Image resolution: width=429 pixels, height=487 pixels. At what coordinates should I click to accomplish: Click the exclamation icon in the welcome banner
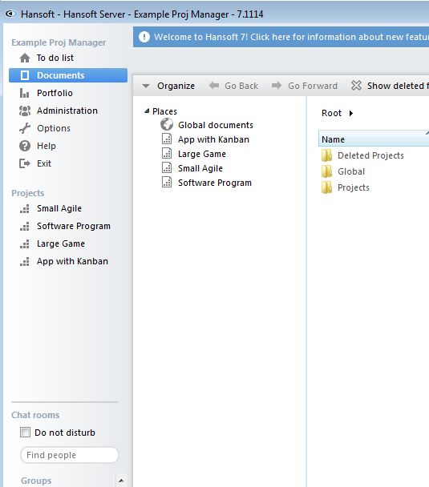point(144,37)
